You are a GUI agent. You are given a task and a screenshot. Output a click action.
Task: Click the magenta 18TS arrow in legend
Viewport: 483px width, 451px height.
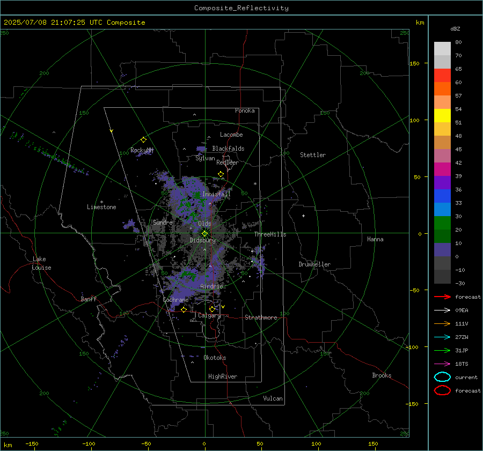pos(442,364)
